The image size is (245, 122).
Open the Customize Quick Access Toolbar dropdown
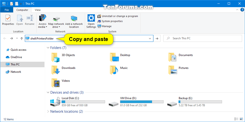pos(21,4)
